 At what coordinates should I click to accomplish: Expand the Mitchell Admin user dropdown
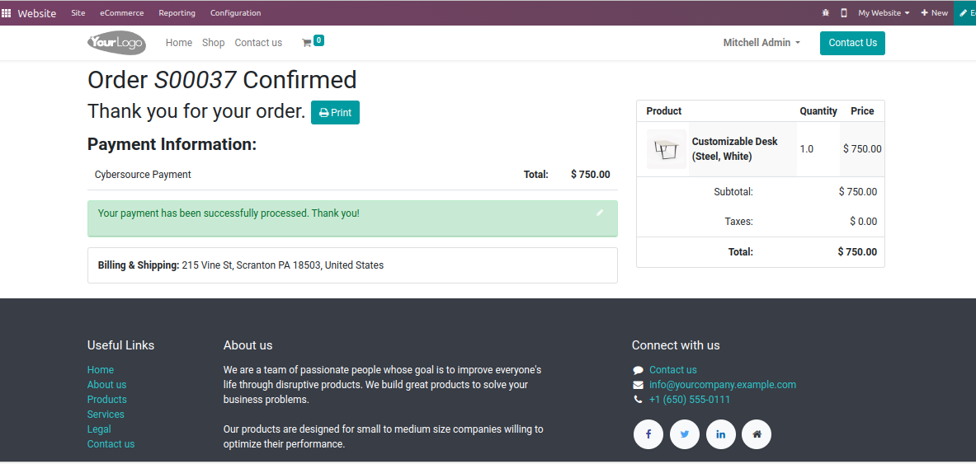pyautogui.click(x=761, y=43)
